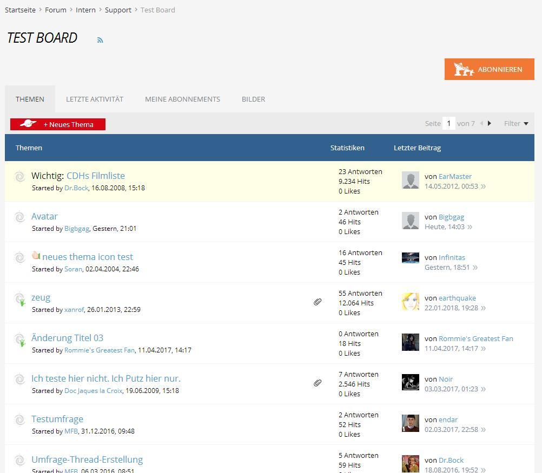
Task: Click the previous page arrow
Action: [481, 124]
